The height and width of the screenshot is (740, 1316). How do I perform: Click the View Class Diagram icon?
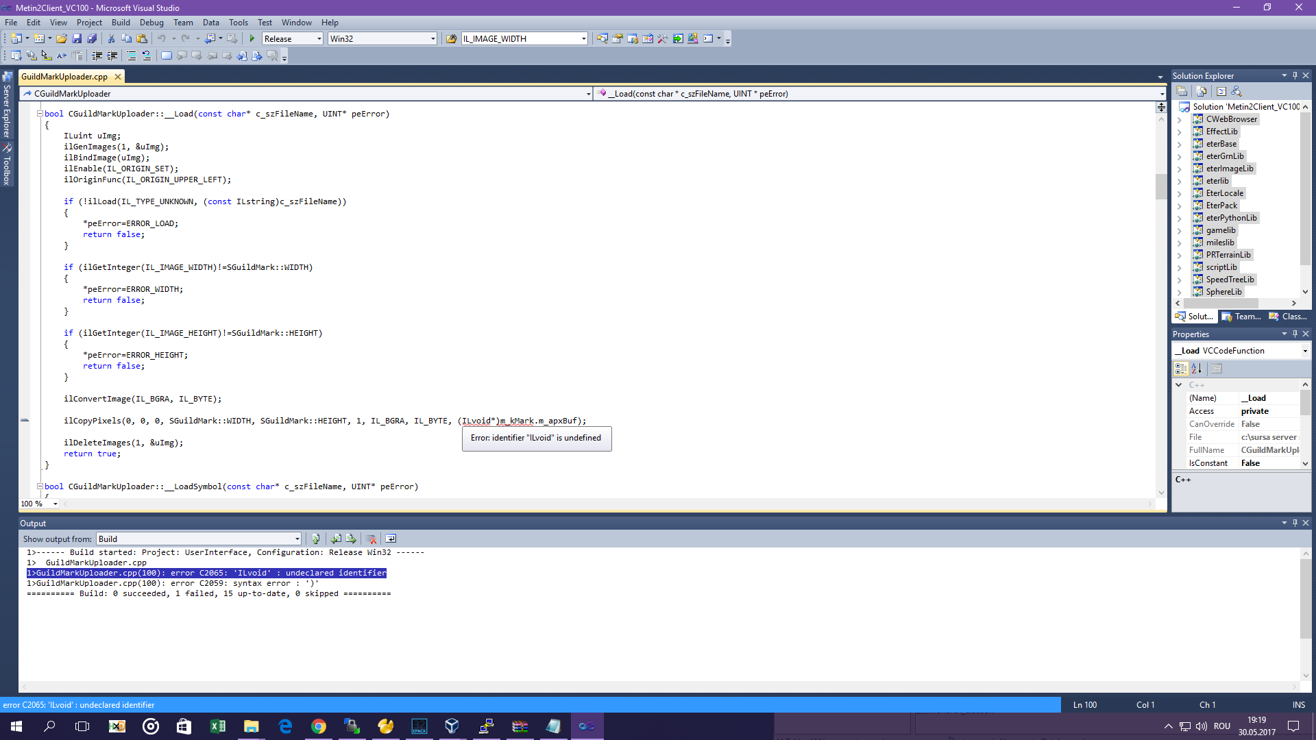pyautogui.click(x=1236, y=91)
